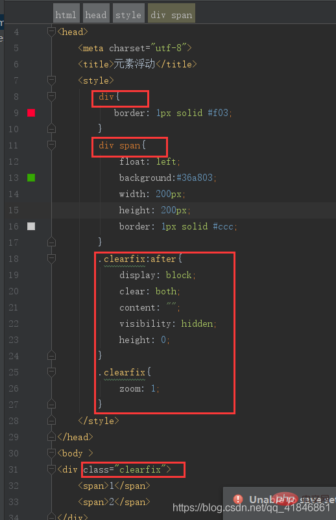
Task: Click the div span selector on line 11
Action: click(119, 145)
